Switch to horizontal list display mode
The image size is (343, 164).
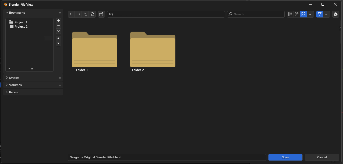tap(297, 14)
